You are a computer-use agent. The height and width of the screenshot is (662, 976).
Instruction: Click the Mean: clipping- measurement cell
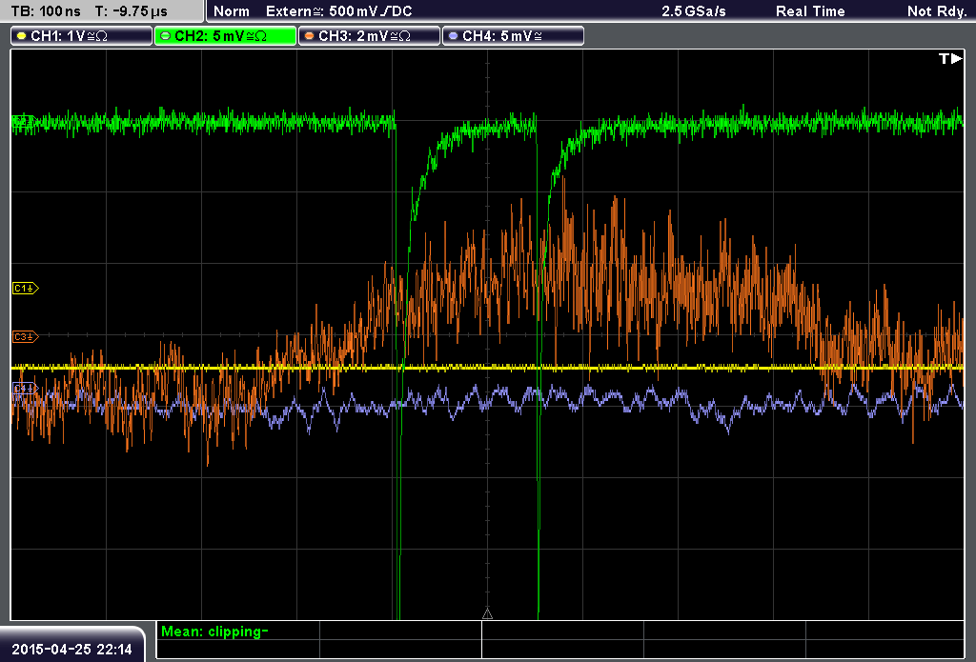[237, 632]
